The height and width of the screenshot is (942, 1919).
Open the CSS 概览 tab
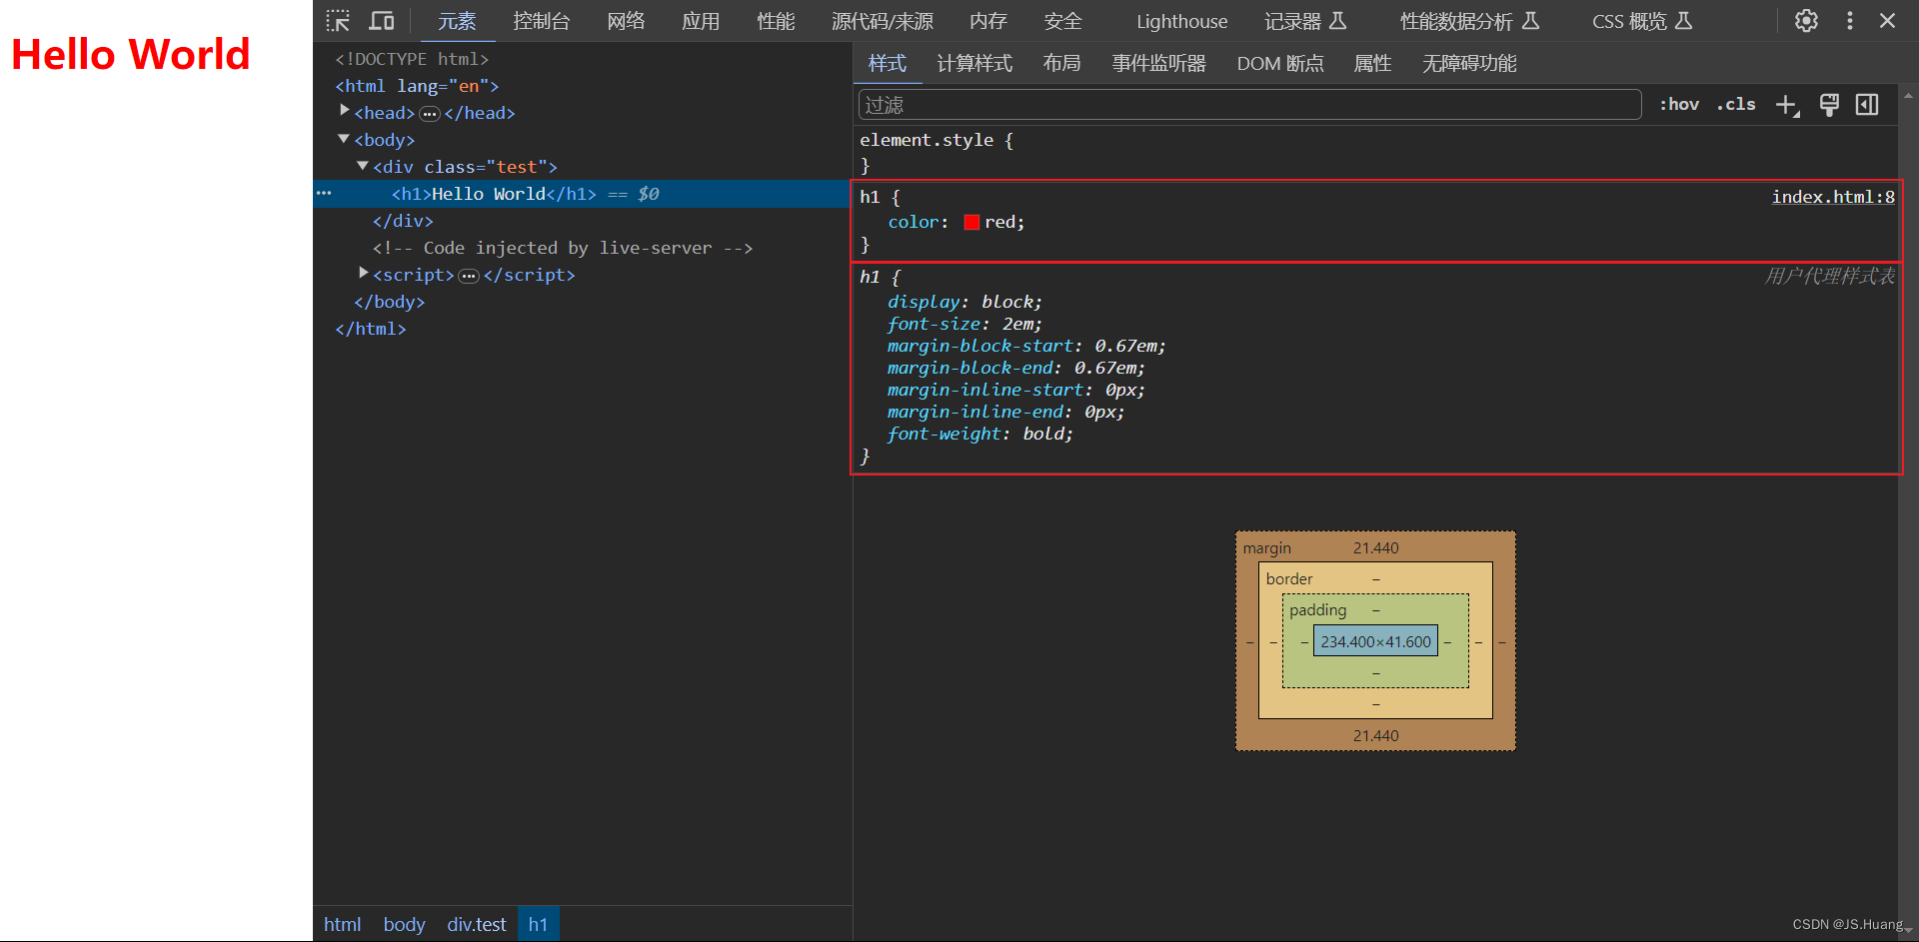[1642, 21]
